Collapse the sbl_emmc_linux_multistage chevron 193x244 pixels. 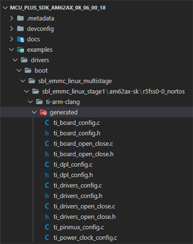(x=23, y=81)
